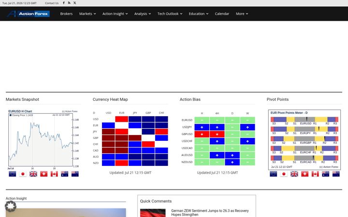This screenshot has width=348, height=217.
Task: Click the Action Bias heading
Action: click(190, 99)
